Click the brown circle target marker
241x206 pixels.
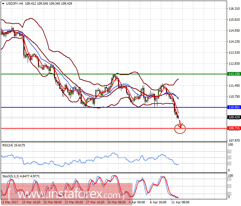tap(180, 129)
